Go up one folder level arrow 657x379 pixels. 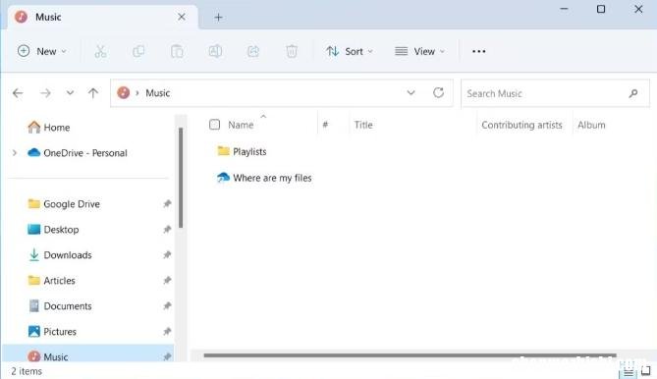(x=93, y=93)
